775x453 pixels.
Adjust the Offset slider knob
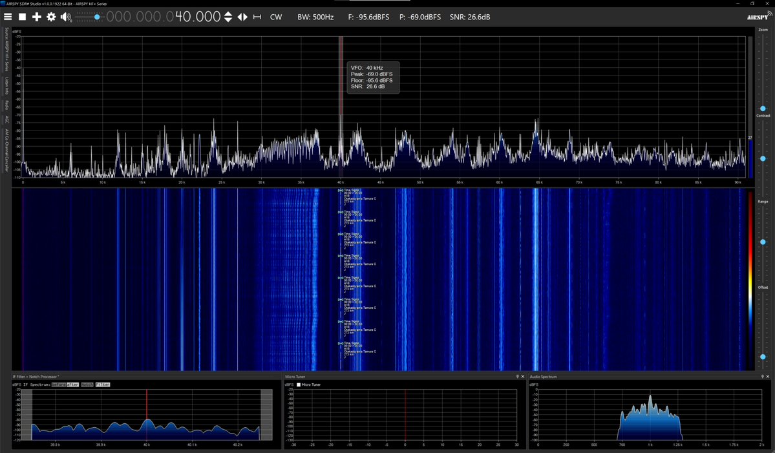coord(763,357)
